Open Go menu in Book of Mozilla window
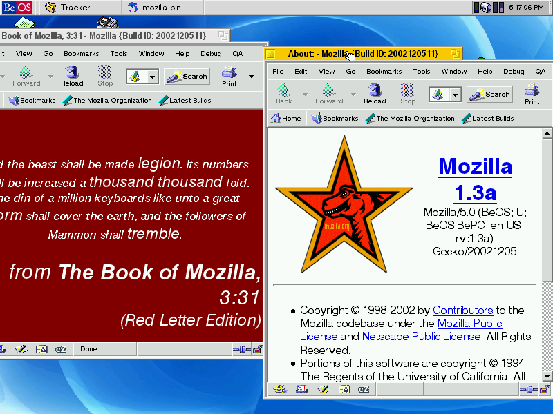Image resolution: width=553 pixels, height=414 pixels. (x=48, y=54)
